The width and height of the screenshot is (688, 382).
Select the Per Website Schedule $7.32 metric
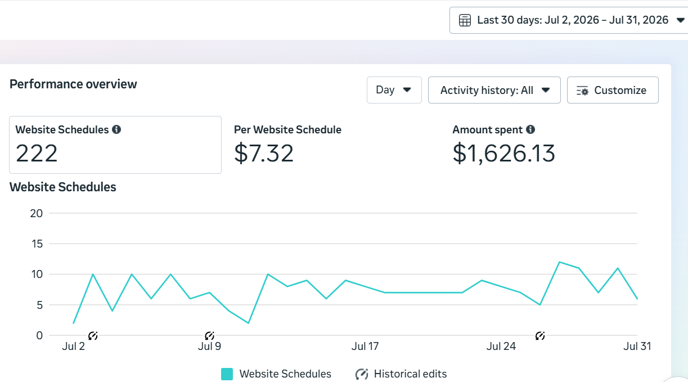[x=287, y=145]
